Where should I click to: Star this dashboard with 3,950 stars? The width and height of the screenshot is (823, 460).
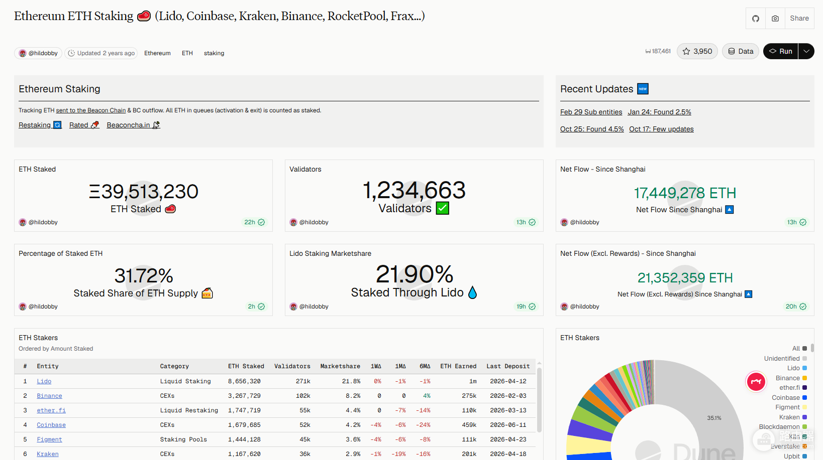click(x=697, y=51)
